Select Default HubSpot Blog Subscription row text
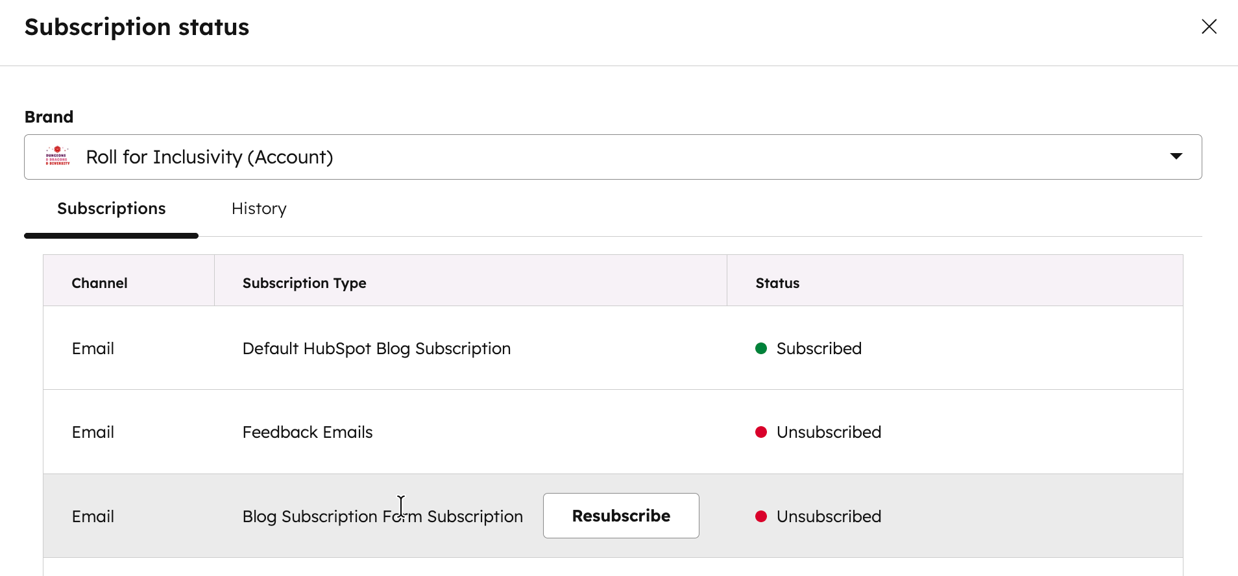 click(x=376, y=349)
